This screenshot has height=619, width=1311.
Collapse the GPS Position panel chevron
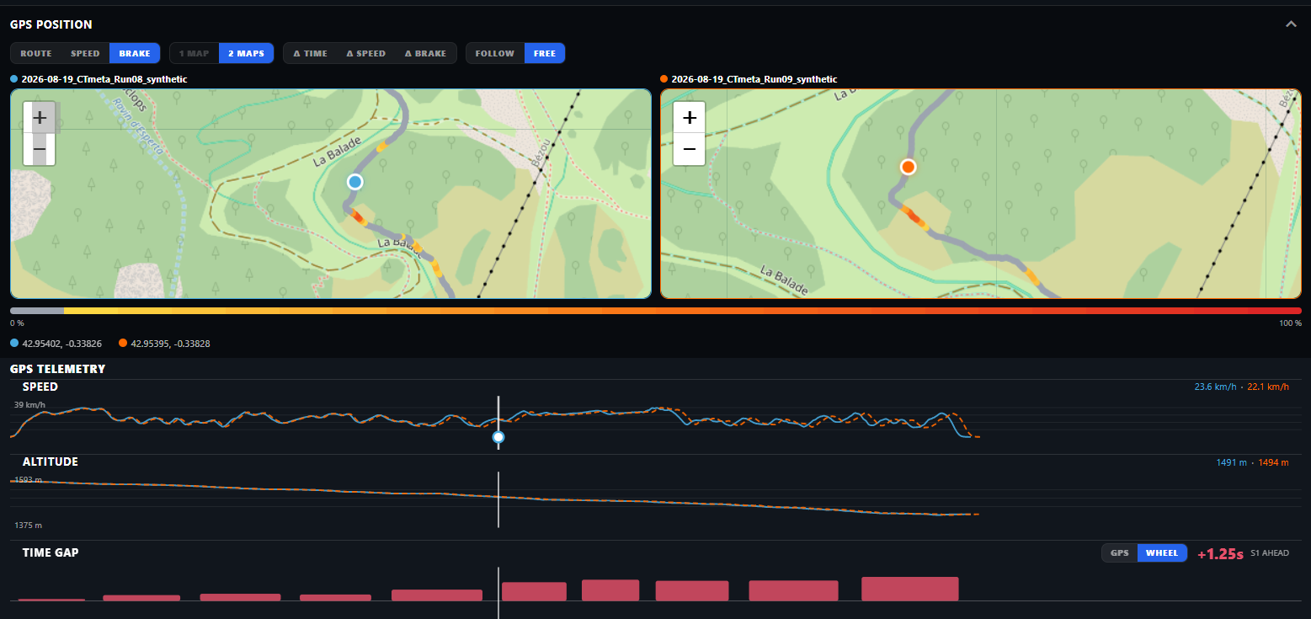(1291, 24)
